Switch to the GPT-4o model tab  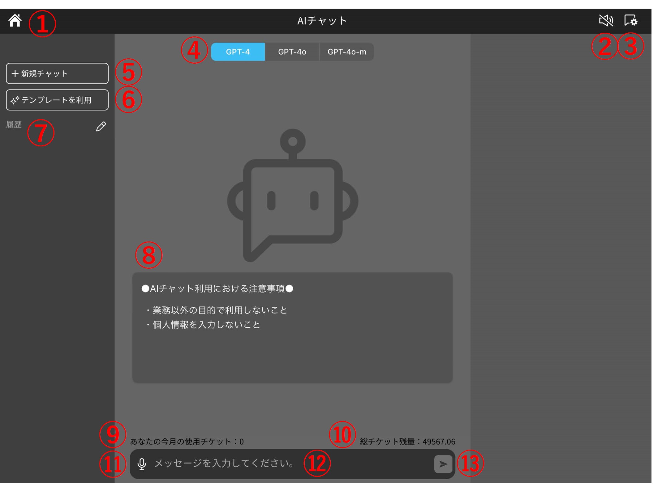click(292, 52)
